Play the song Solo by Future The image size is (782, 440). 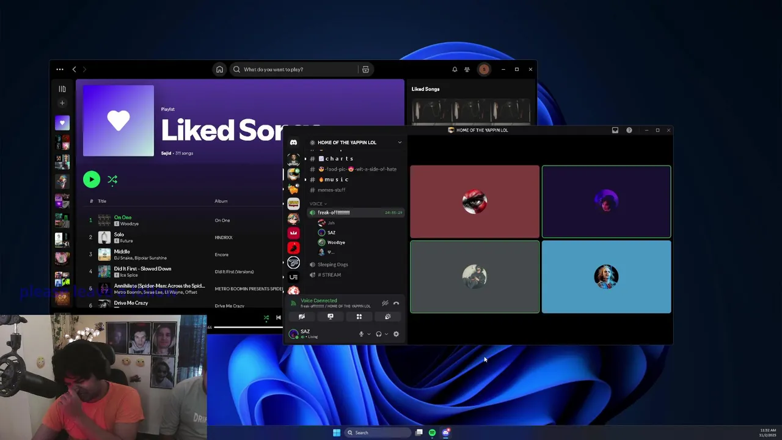119,234
